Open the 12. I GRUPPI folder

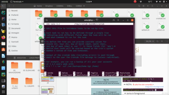click(29, 82)
